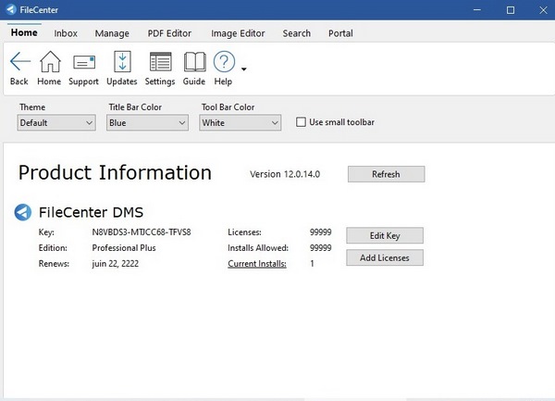Image resolution: width=555 pixels, height=401 pixels.
Task: Switch to the PDF Editor tab
Action: tap(169, 33)
